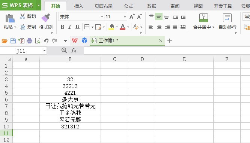Screen dimensions: 250x143
Task: Expand the borders dropdown arrow
Action: pyautogui.click(x=92, y=27)
